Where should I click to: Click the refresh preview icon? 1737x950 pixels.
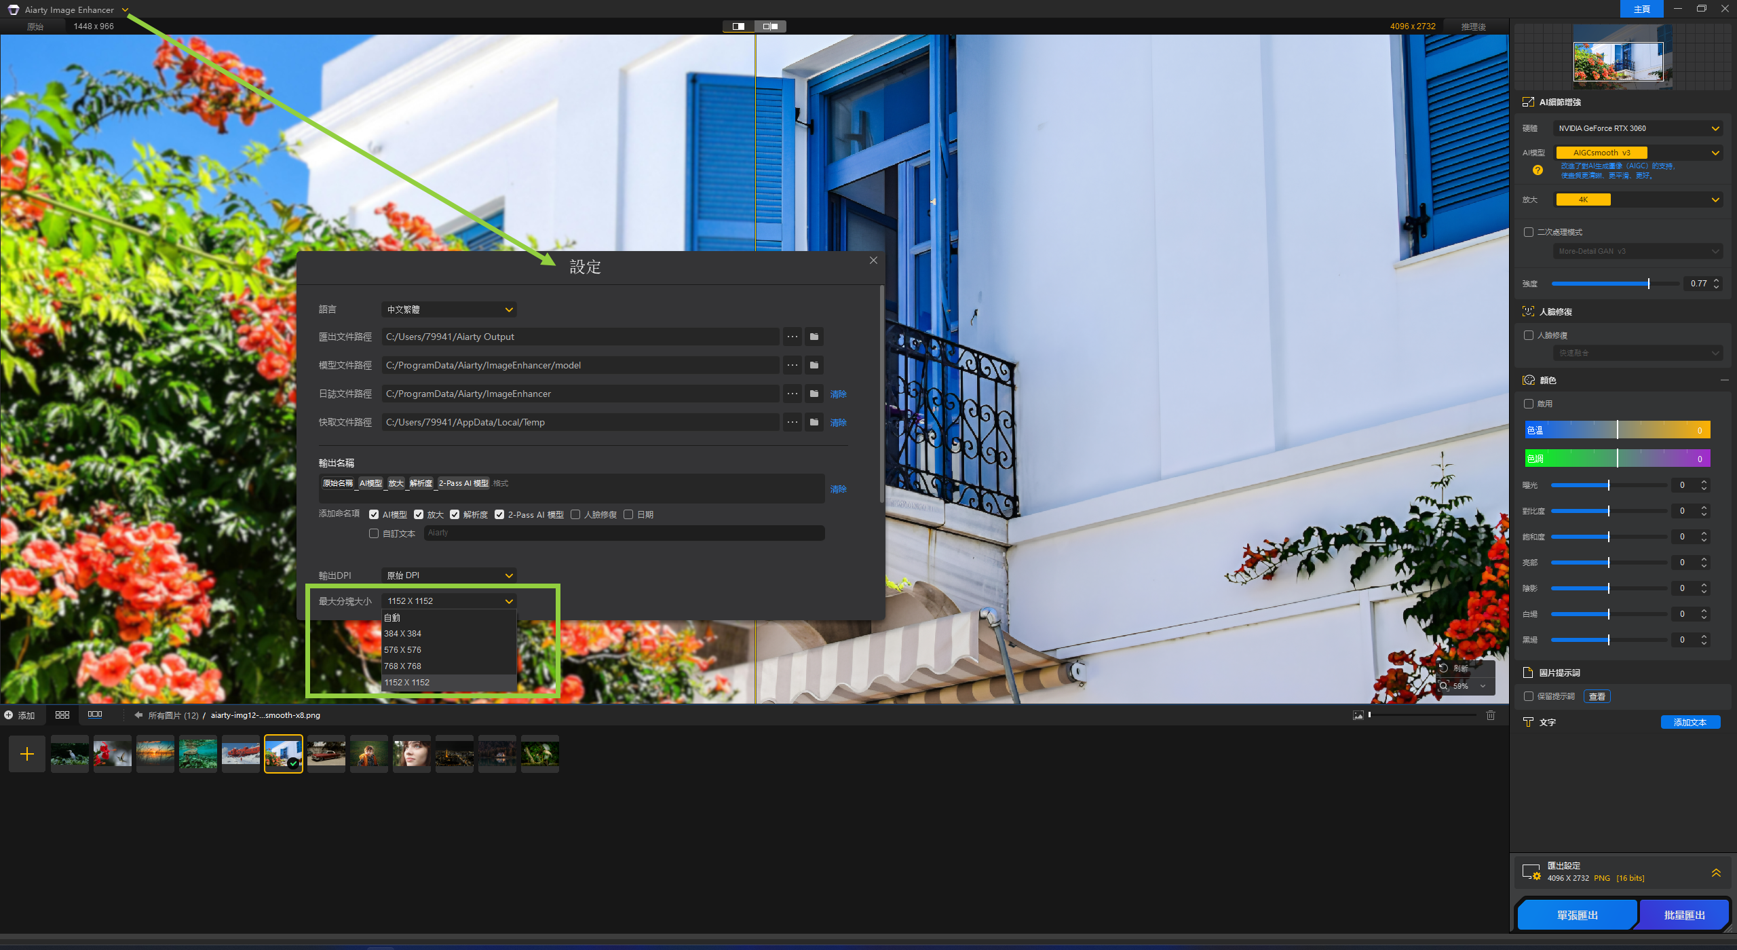click(x=1444, y=668)
